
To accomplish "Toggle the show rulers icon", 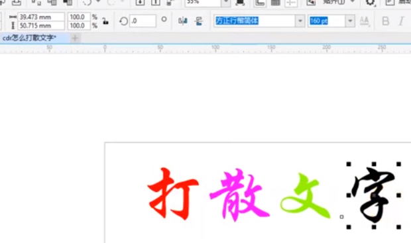I will click(260, 3).
